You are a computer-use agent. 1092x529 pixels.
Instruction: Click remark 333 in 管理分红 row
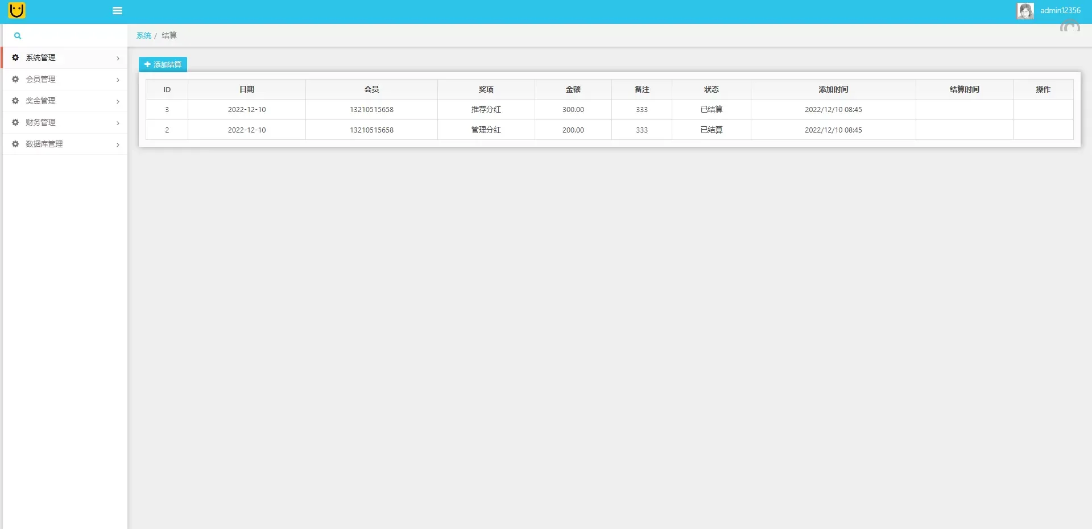pos(642,130)
